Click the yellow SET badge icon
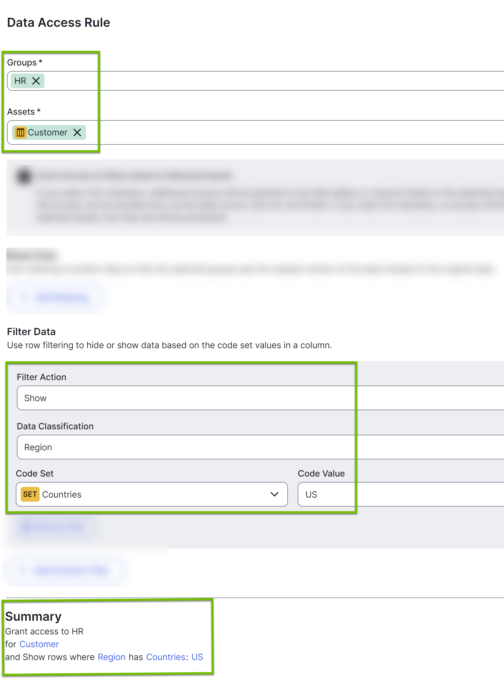The image size is (504, 680). [30, 494]
